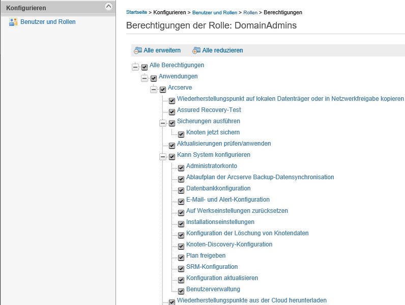Viewport: 405px width, 305px height.
Task: Open Benutzer und Rollen breadcrumb link
Action: tap(215, 12)
